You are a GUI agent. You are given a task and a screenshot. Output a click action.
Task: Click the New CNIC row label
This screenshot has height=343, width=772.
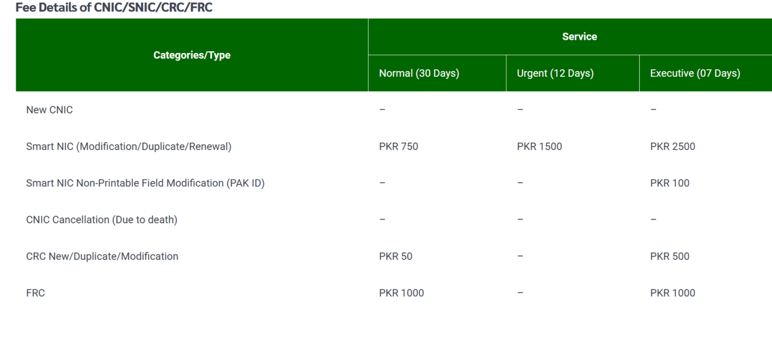click(49, 110)
